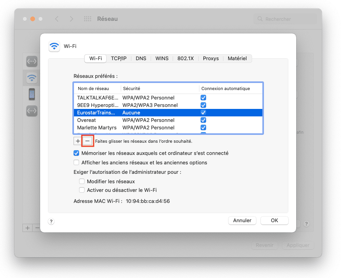Switch to the TCP/IP tab
This screenshot has height=278, width=343.
coord(118,58)
